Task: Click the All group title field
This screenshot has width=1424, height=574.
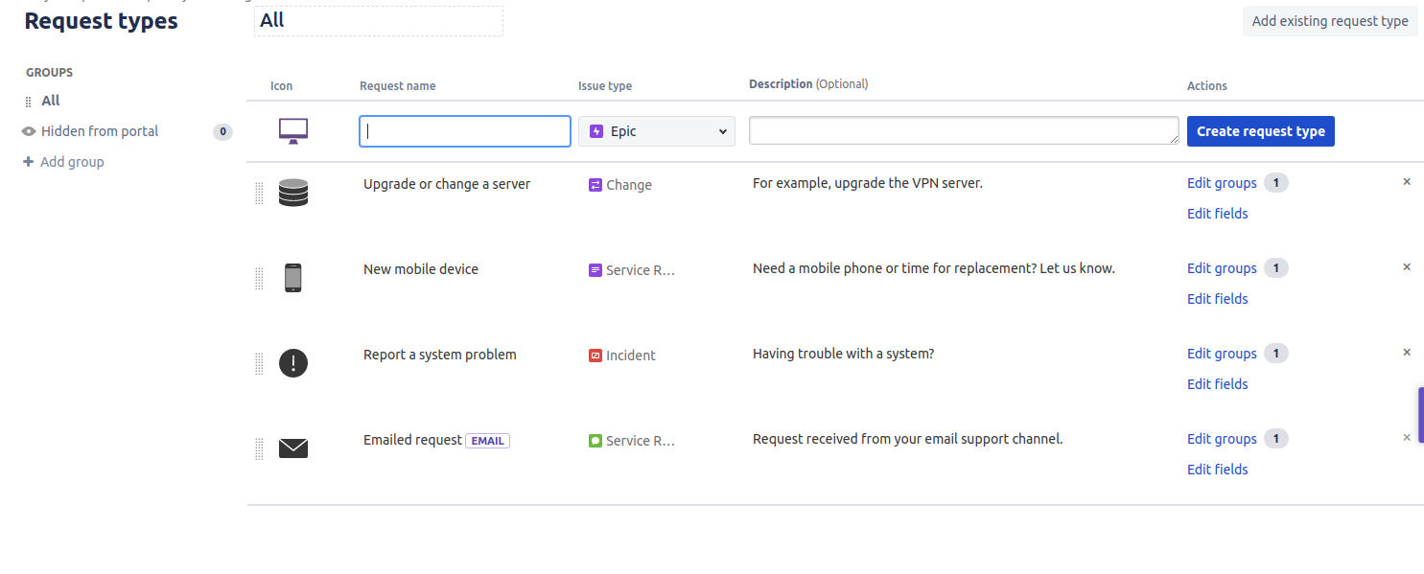Action: pos(378,21)
